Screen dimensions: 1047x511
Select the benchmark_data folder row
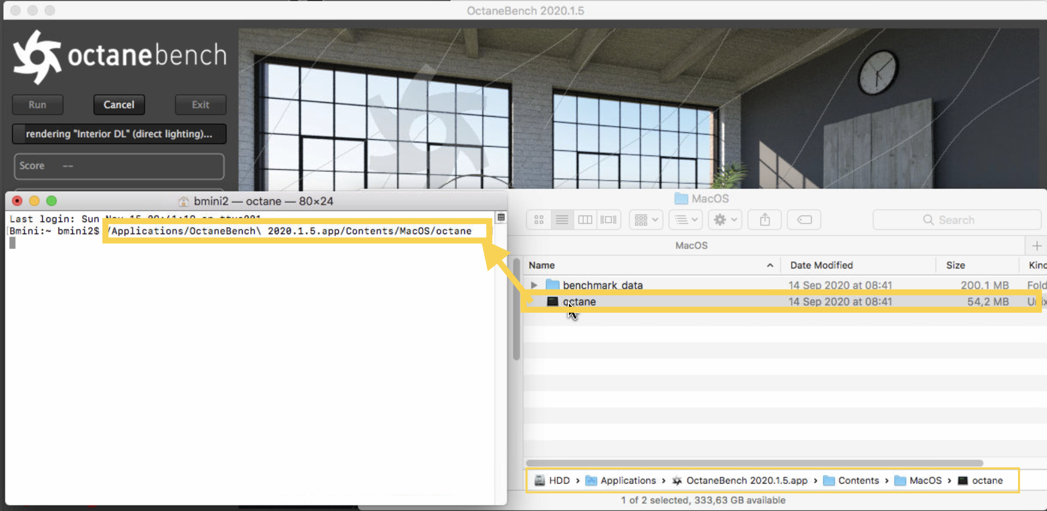coord(784,285)
